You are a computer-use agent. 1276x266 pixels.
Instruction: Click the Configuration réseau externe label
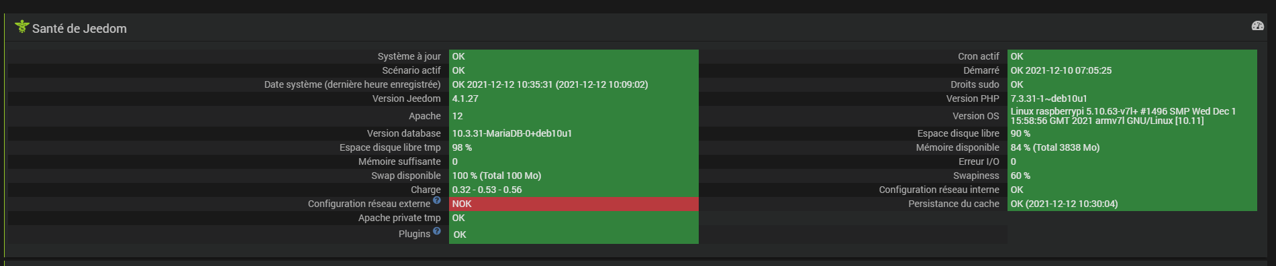click(369, 204)
